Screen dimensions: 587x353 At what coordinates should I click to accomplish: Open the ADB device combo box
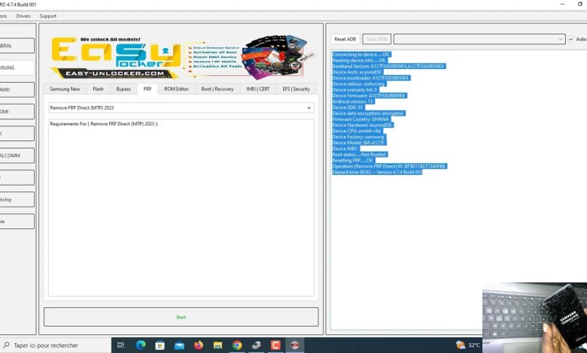click(479, 39)
